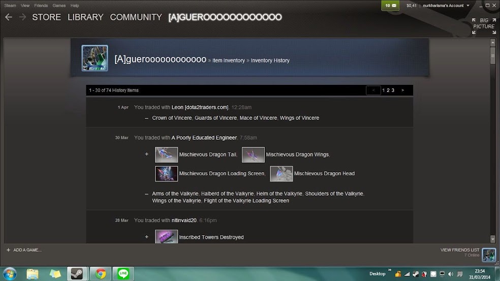Image resolution: width=500 pixels, height=281 pixels.
Task: Click the network signal tray icon
Action: [407, 274]
